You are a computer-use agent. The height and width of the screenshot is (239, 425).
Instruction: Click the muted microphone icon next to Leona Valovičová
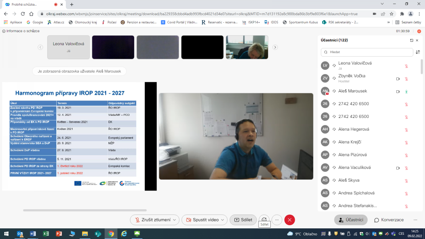pos(406,66)
